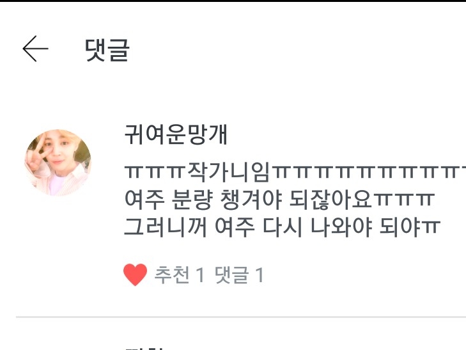Select comment line starting with 그러니까
This screenshot has width=466, height=350.
(282, 228)
